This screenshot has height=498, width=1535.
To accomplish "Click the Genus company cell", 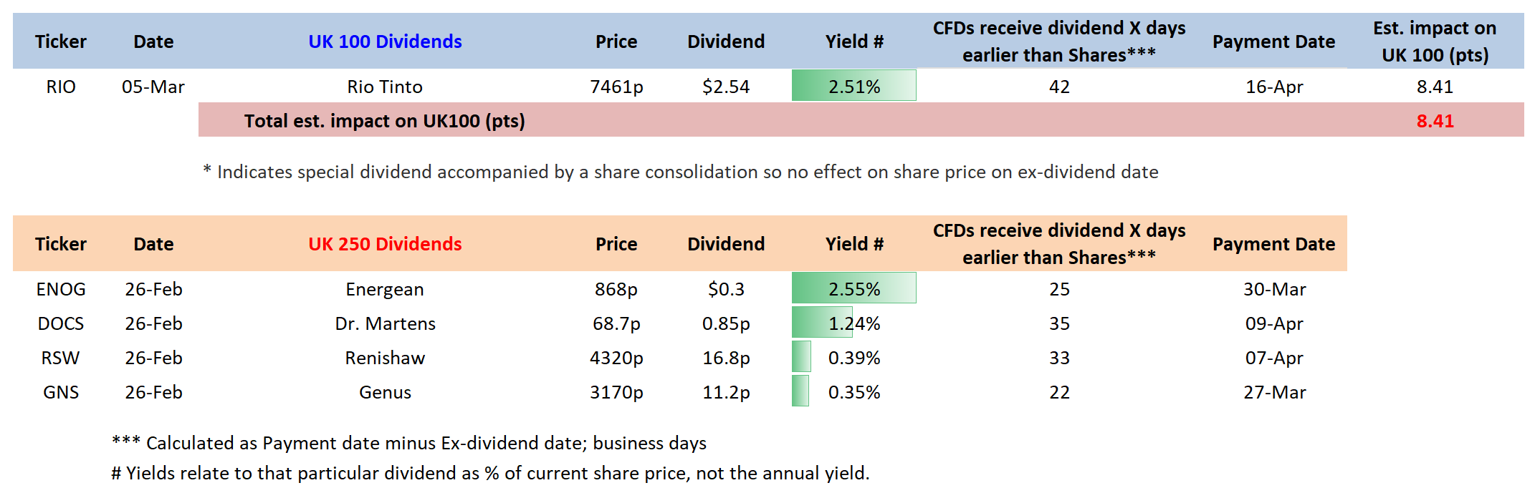I will [385, 392].
